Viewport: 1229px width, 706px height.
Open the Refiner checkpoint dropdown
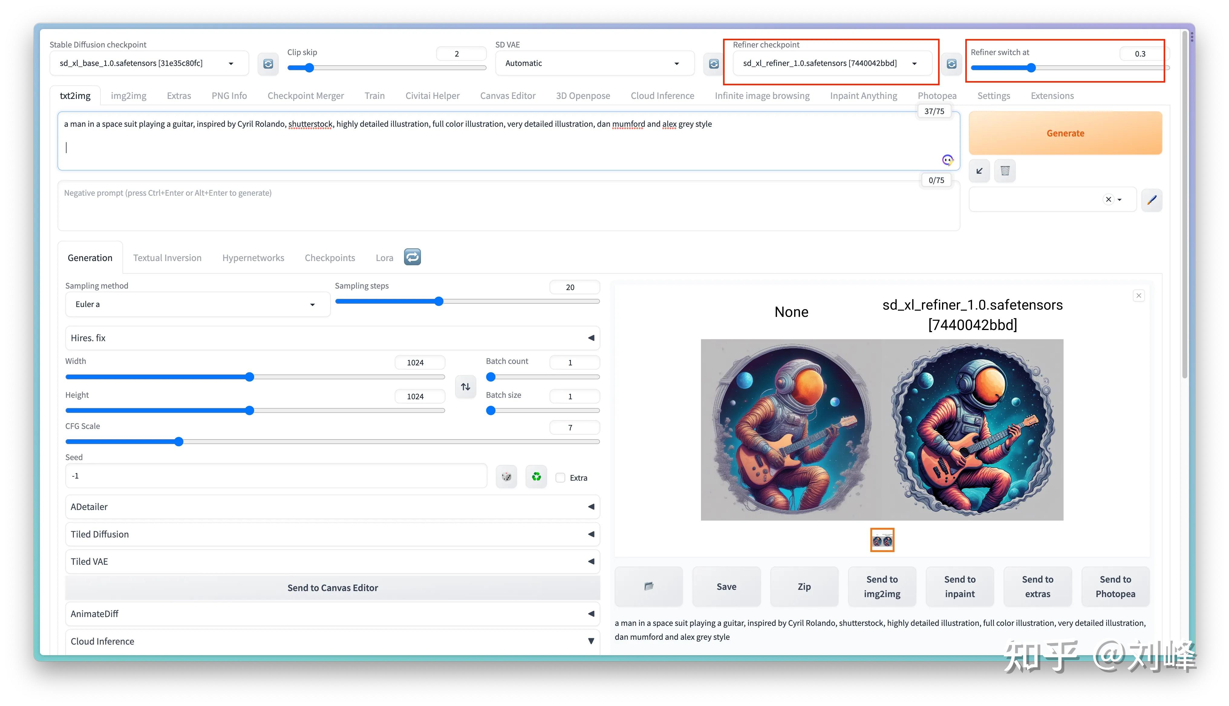(x=832, y=64)
